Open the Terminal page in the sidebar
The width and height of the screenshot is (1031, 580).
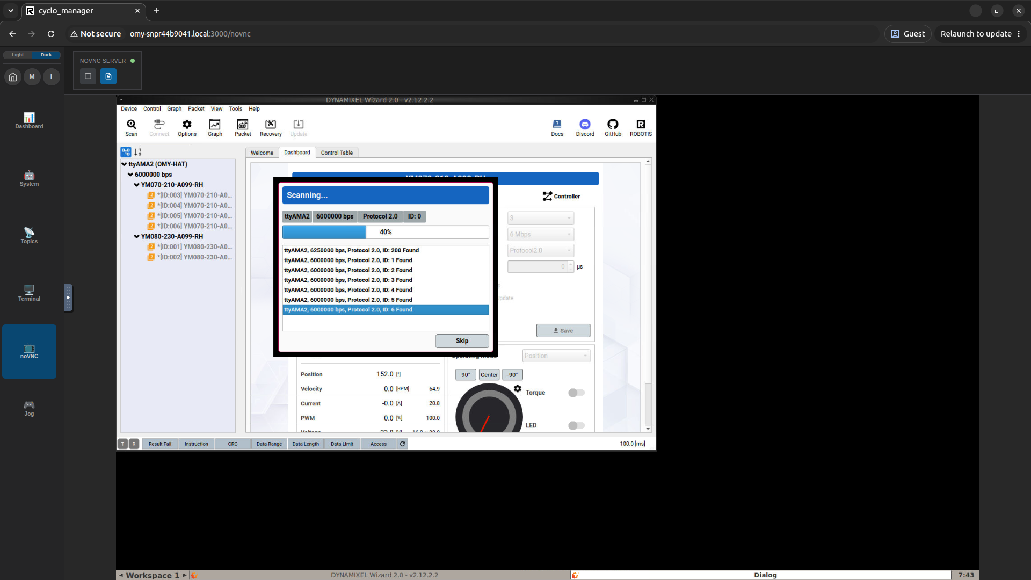click(29, 293)
